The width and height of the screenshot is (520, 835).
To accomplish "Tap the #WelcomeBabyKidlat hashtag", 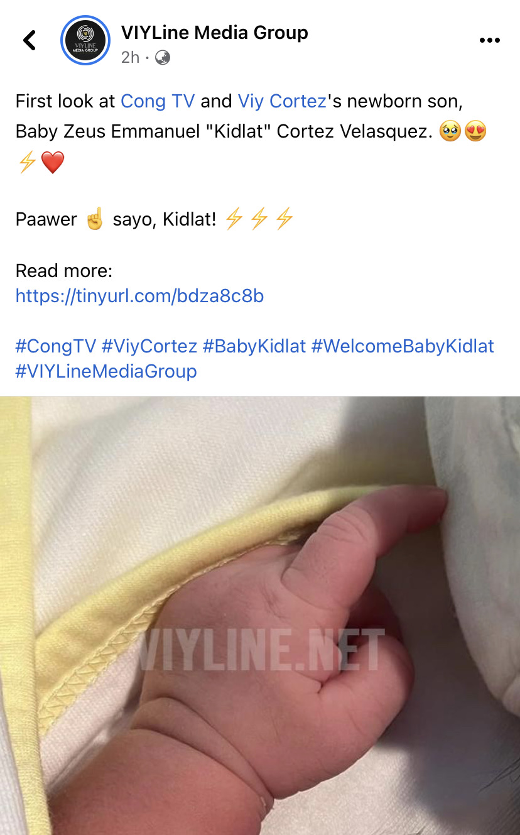I will (x=403, y=346).
